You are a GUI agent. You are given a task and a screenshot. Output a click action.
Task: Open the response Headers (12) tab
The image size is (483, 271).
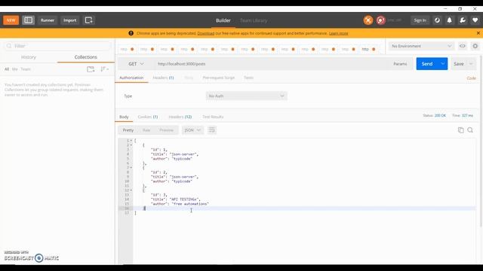coord(180,117)
